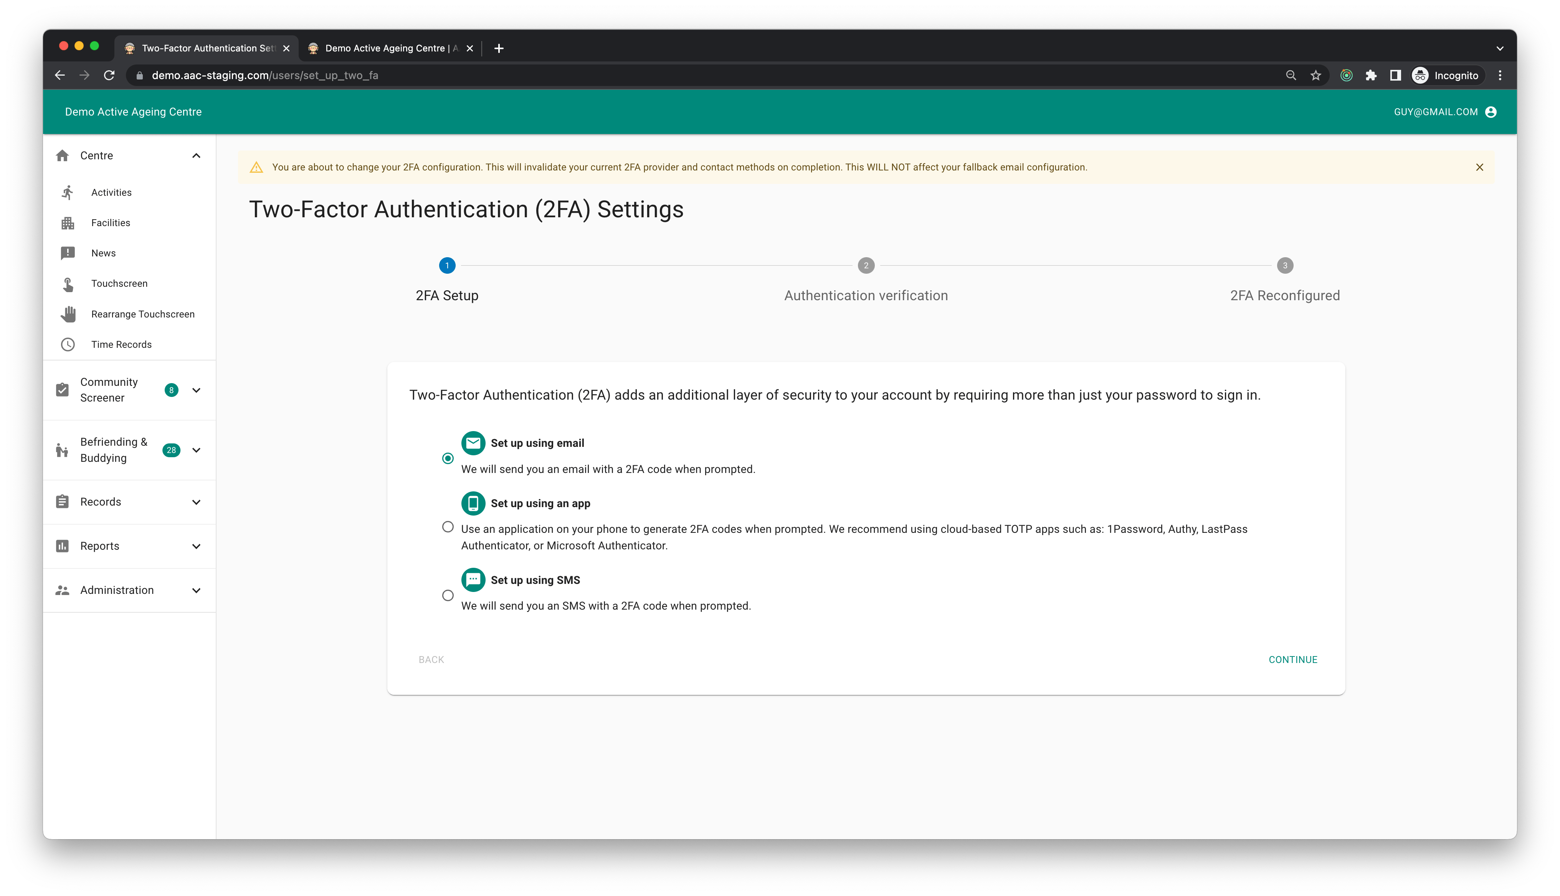Expand the Community Screener chevron
Image resolution: width=1560 pixels, height=896 pixels.
tap(196, 390)
